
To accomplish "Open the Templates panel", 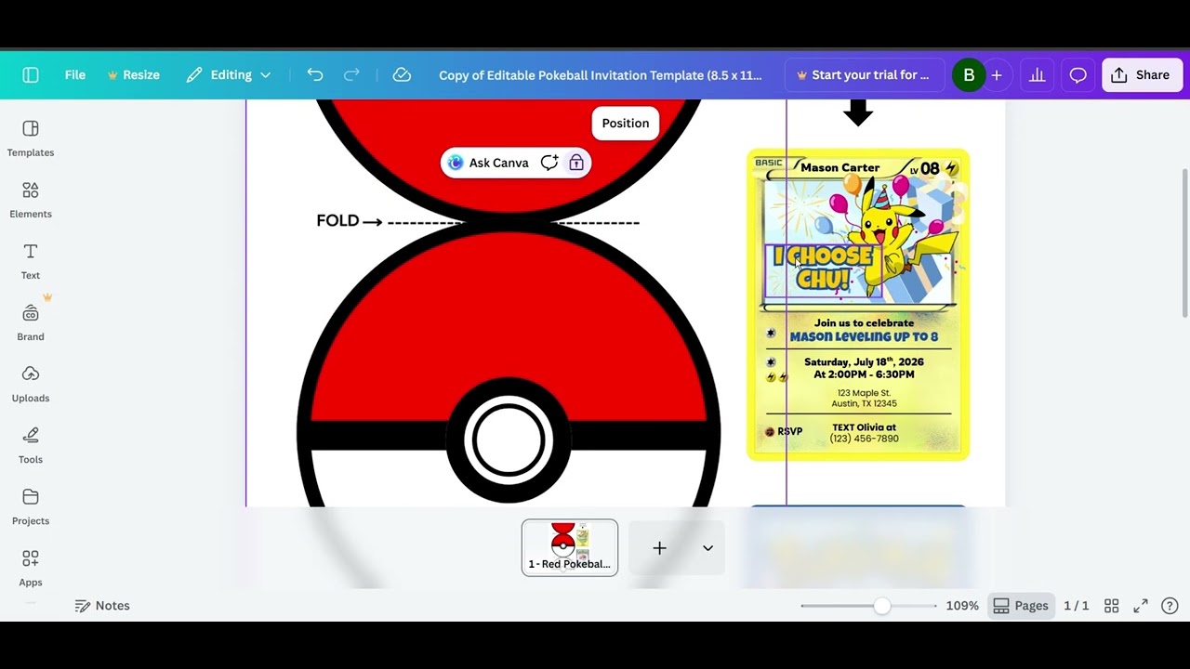I will tap(31, 138).
